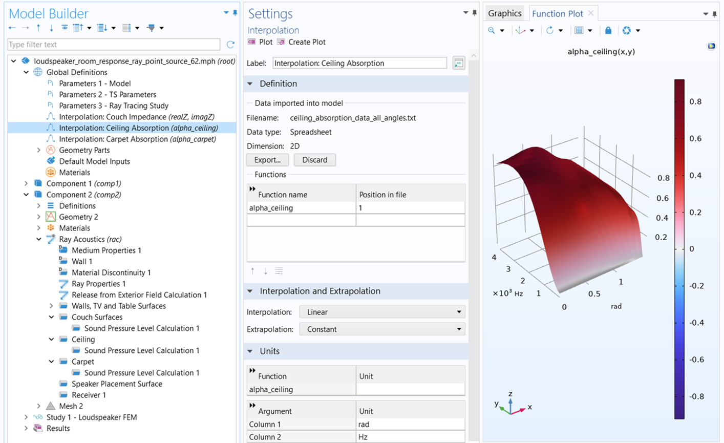
Task: Close the Function Plot tab
Action: [x=591, y=13]
